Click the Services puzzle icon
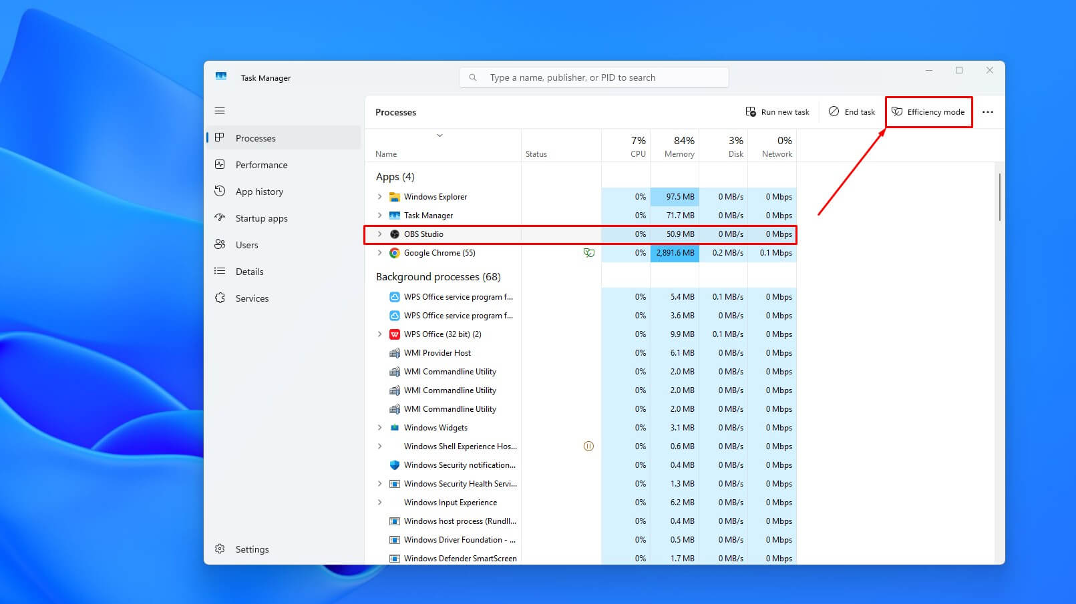 coord(220,298)
